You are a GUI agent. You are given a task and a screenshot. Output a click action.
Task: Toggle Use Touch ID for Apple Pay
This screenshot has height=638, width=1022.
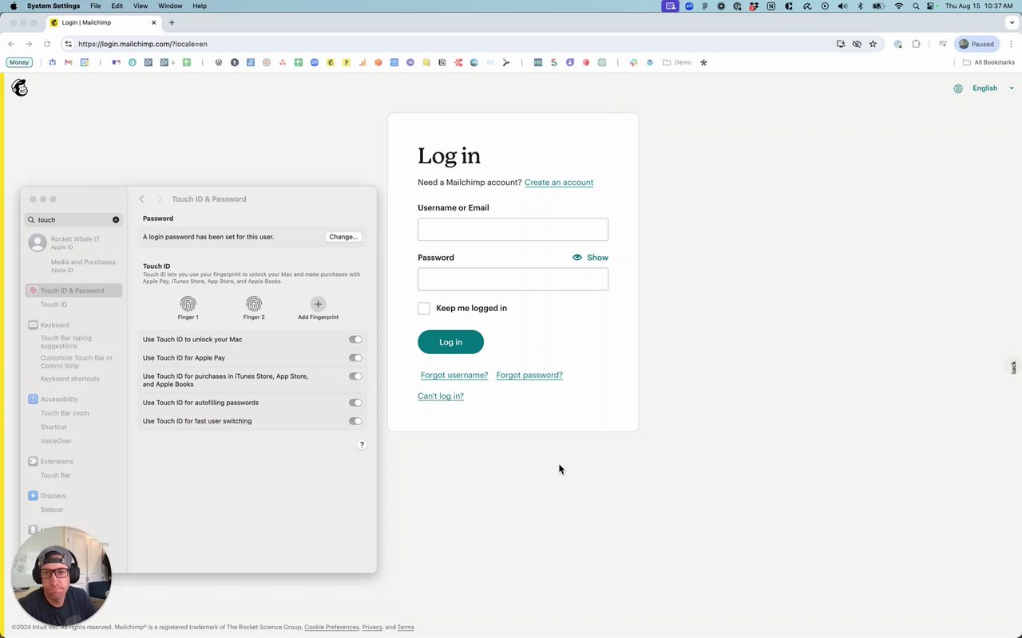click(355, 358)
